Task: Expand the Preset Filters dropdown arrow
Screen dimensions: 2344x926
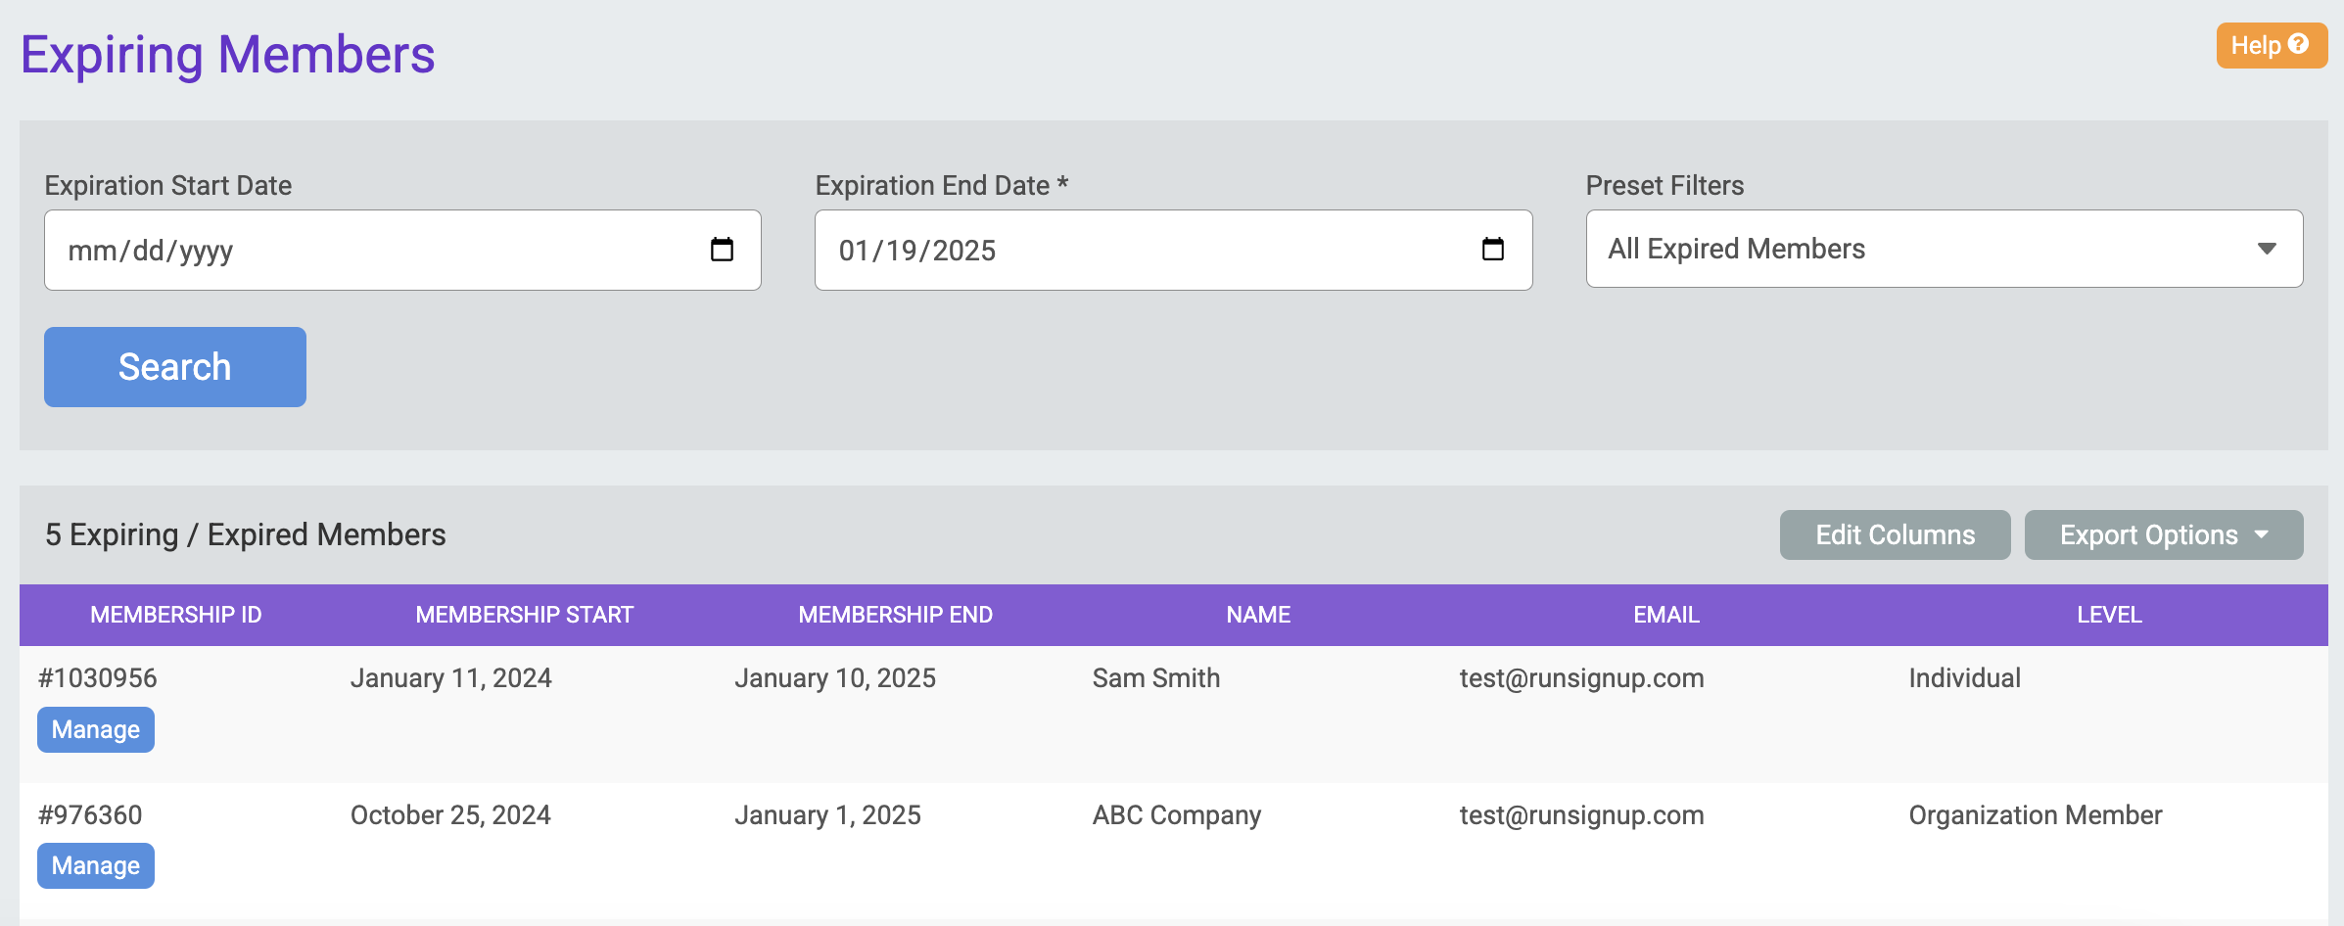Action: point(2266,249)
